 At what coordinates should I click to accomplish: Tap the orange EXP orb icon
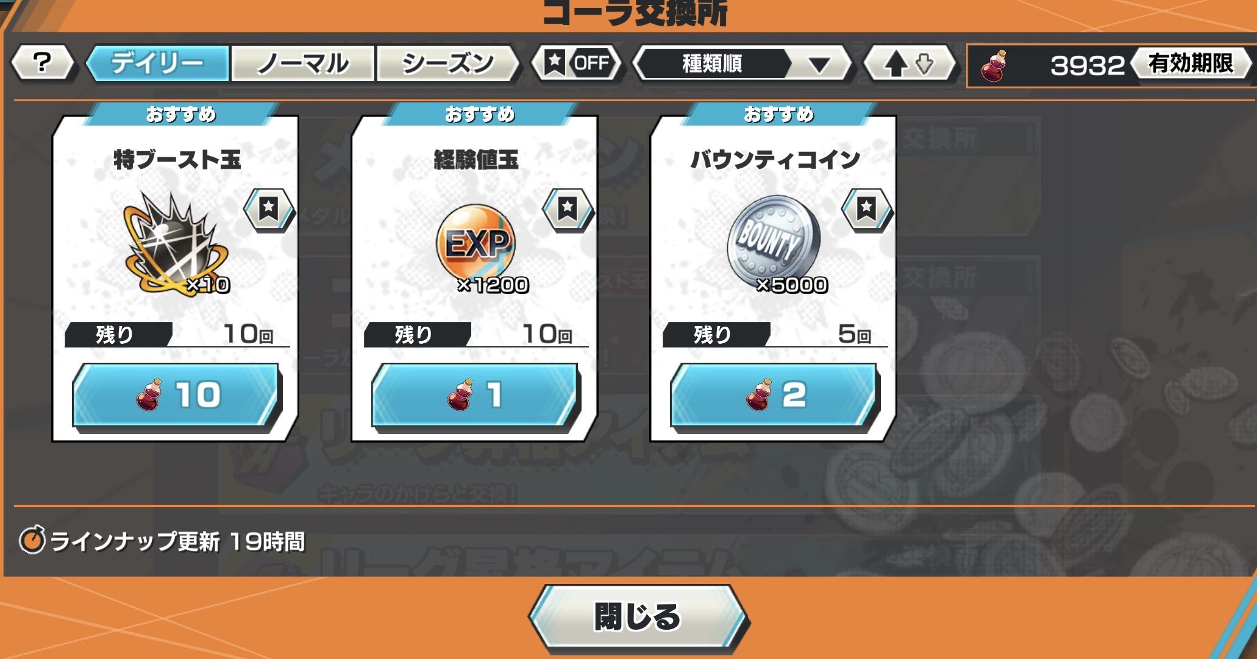click(x=475, y=243)
